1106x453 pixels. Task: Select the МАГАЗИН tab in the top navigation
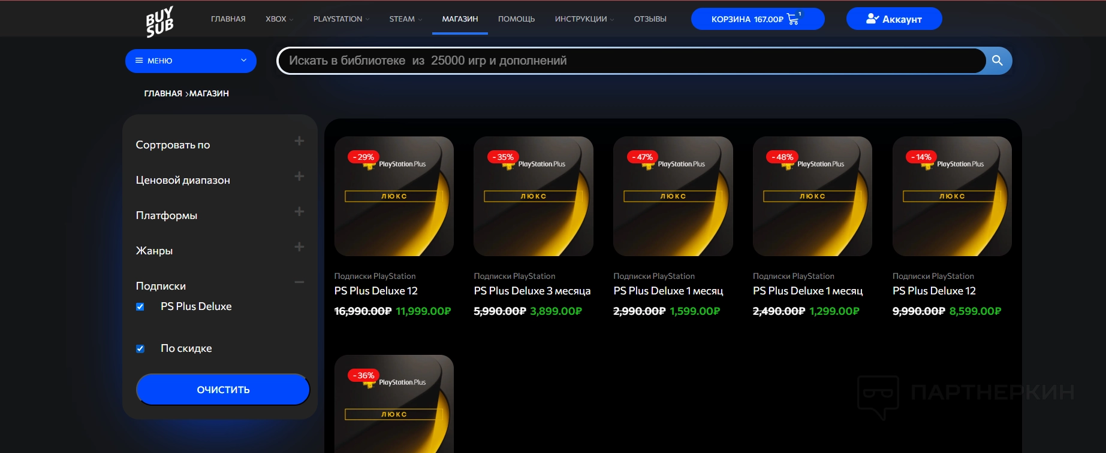pos(460,19)
